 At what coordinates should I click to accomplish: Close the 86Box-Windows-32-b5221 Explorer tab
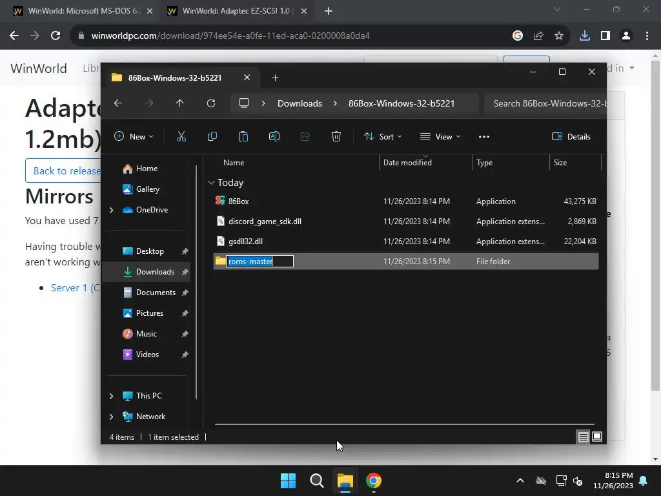247,77
